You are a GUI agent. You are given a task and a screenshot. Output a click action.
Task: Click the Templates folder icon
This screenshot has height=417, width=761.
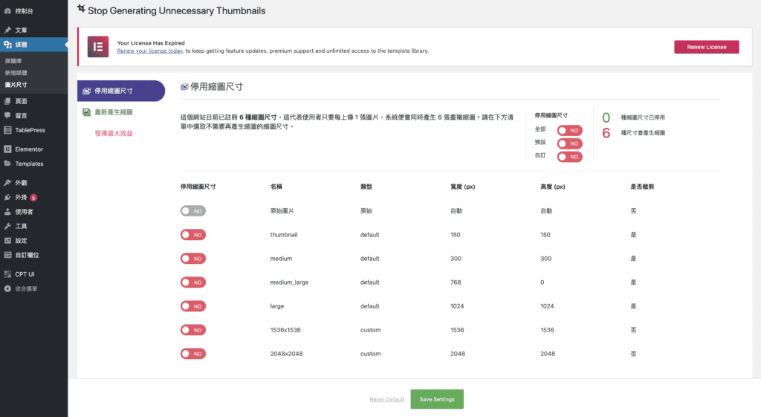(x=7, y=164)
